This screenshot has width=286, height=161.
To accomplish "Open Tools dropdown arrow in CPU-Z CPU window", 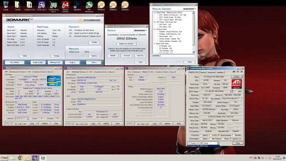I will (x=38, y=123).
